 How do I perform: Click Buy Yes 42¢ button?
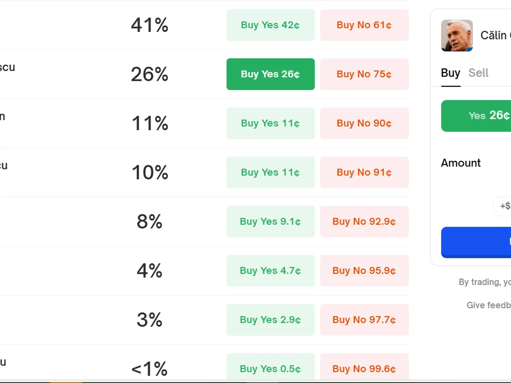pos(270,25)
